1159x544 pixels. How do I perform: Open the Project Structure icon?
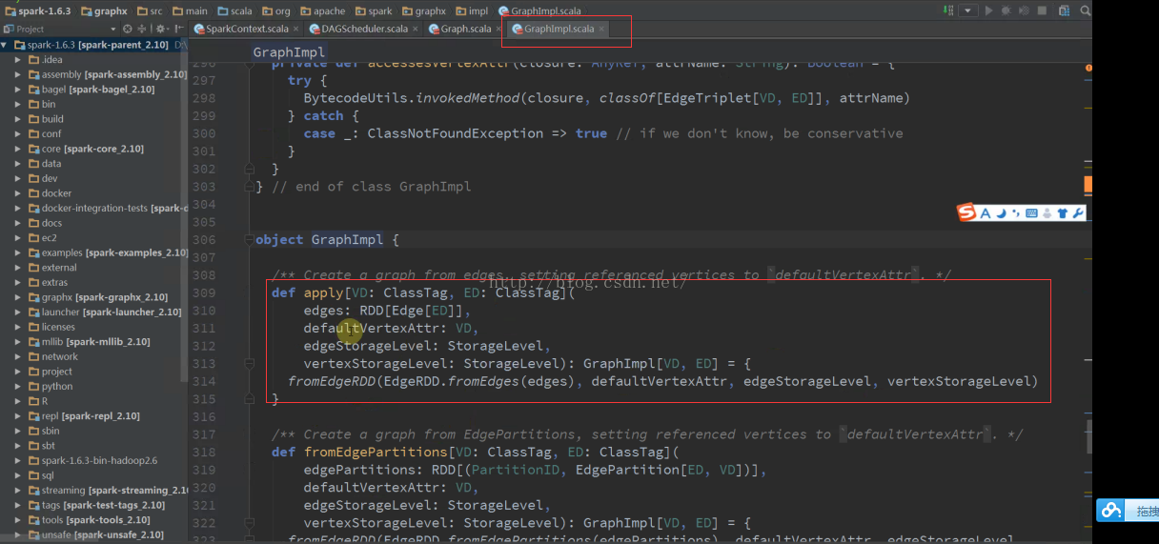tap(1063, 10)
